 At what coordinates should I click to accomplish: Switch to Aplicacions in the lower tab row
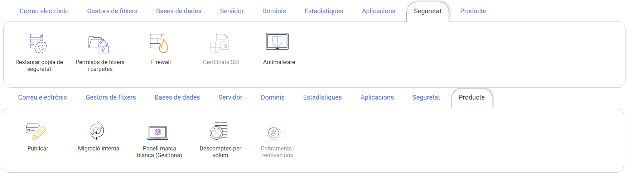pyautogui.click(x=377, y=97)
